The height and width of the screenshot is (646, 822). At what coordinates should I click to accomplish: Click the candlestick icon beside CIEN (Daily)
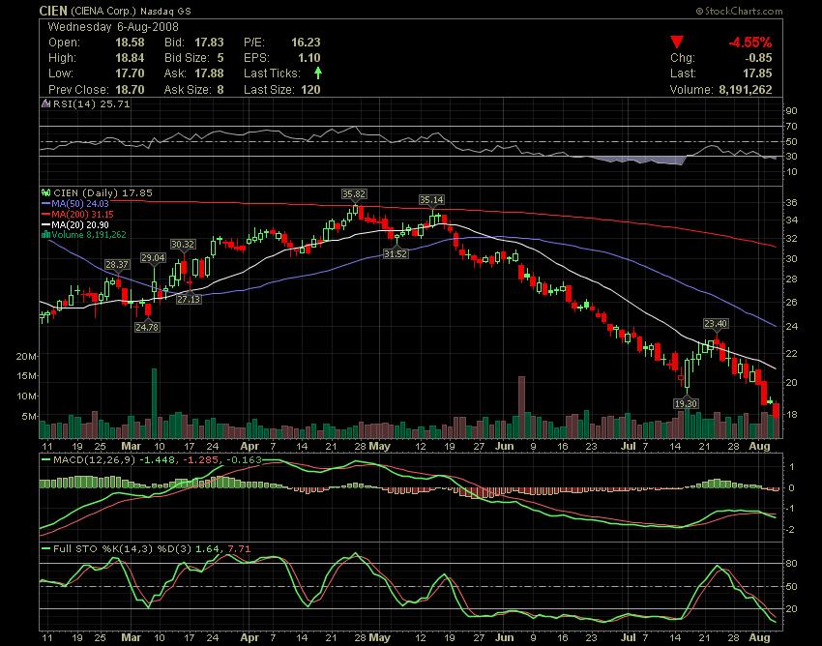(45, 193)
